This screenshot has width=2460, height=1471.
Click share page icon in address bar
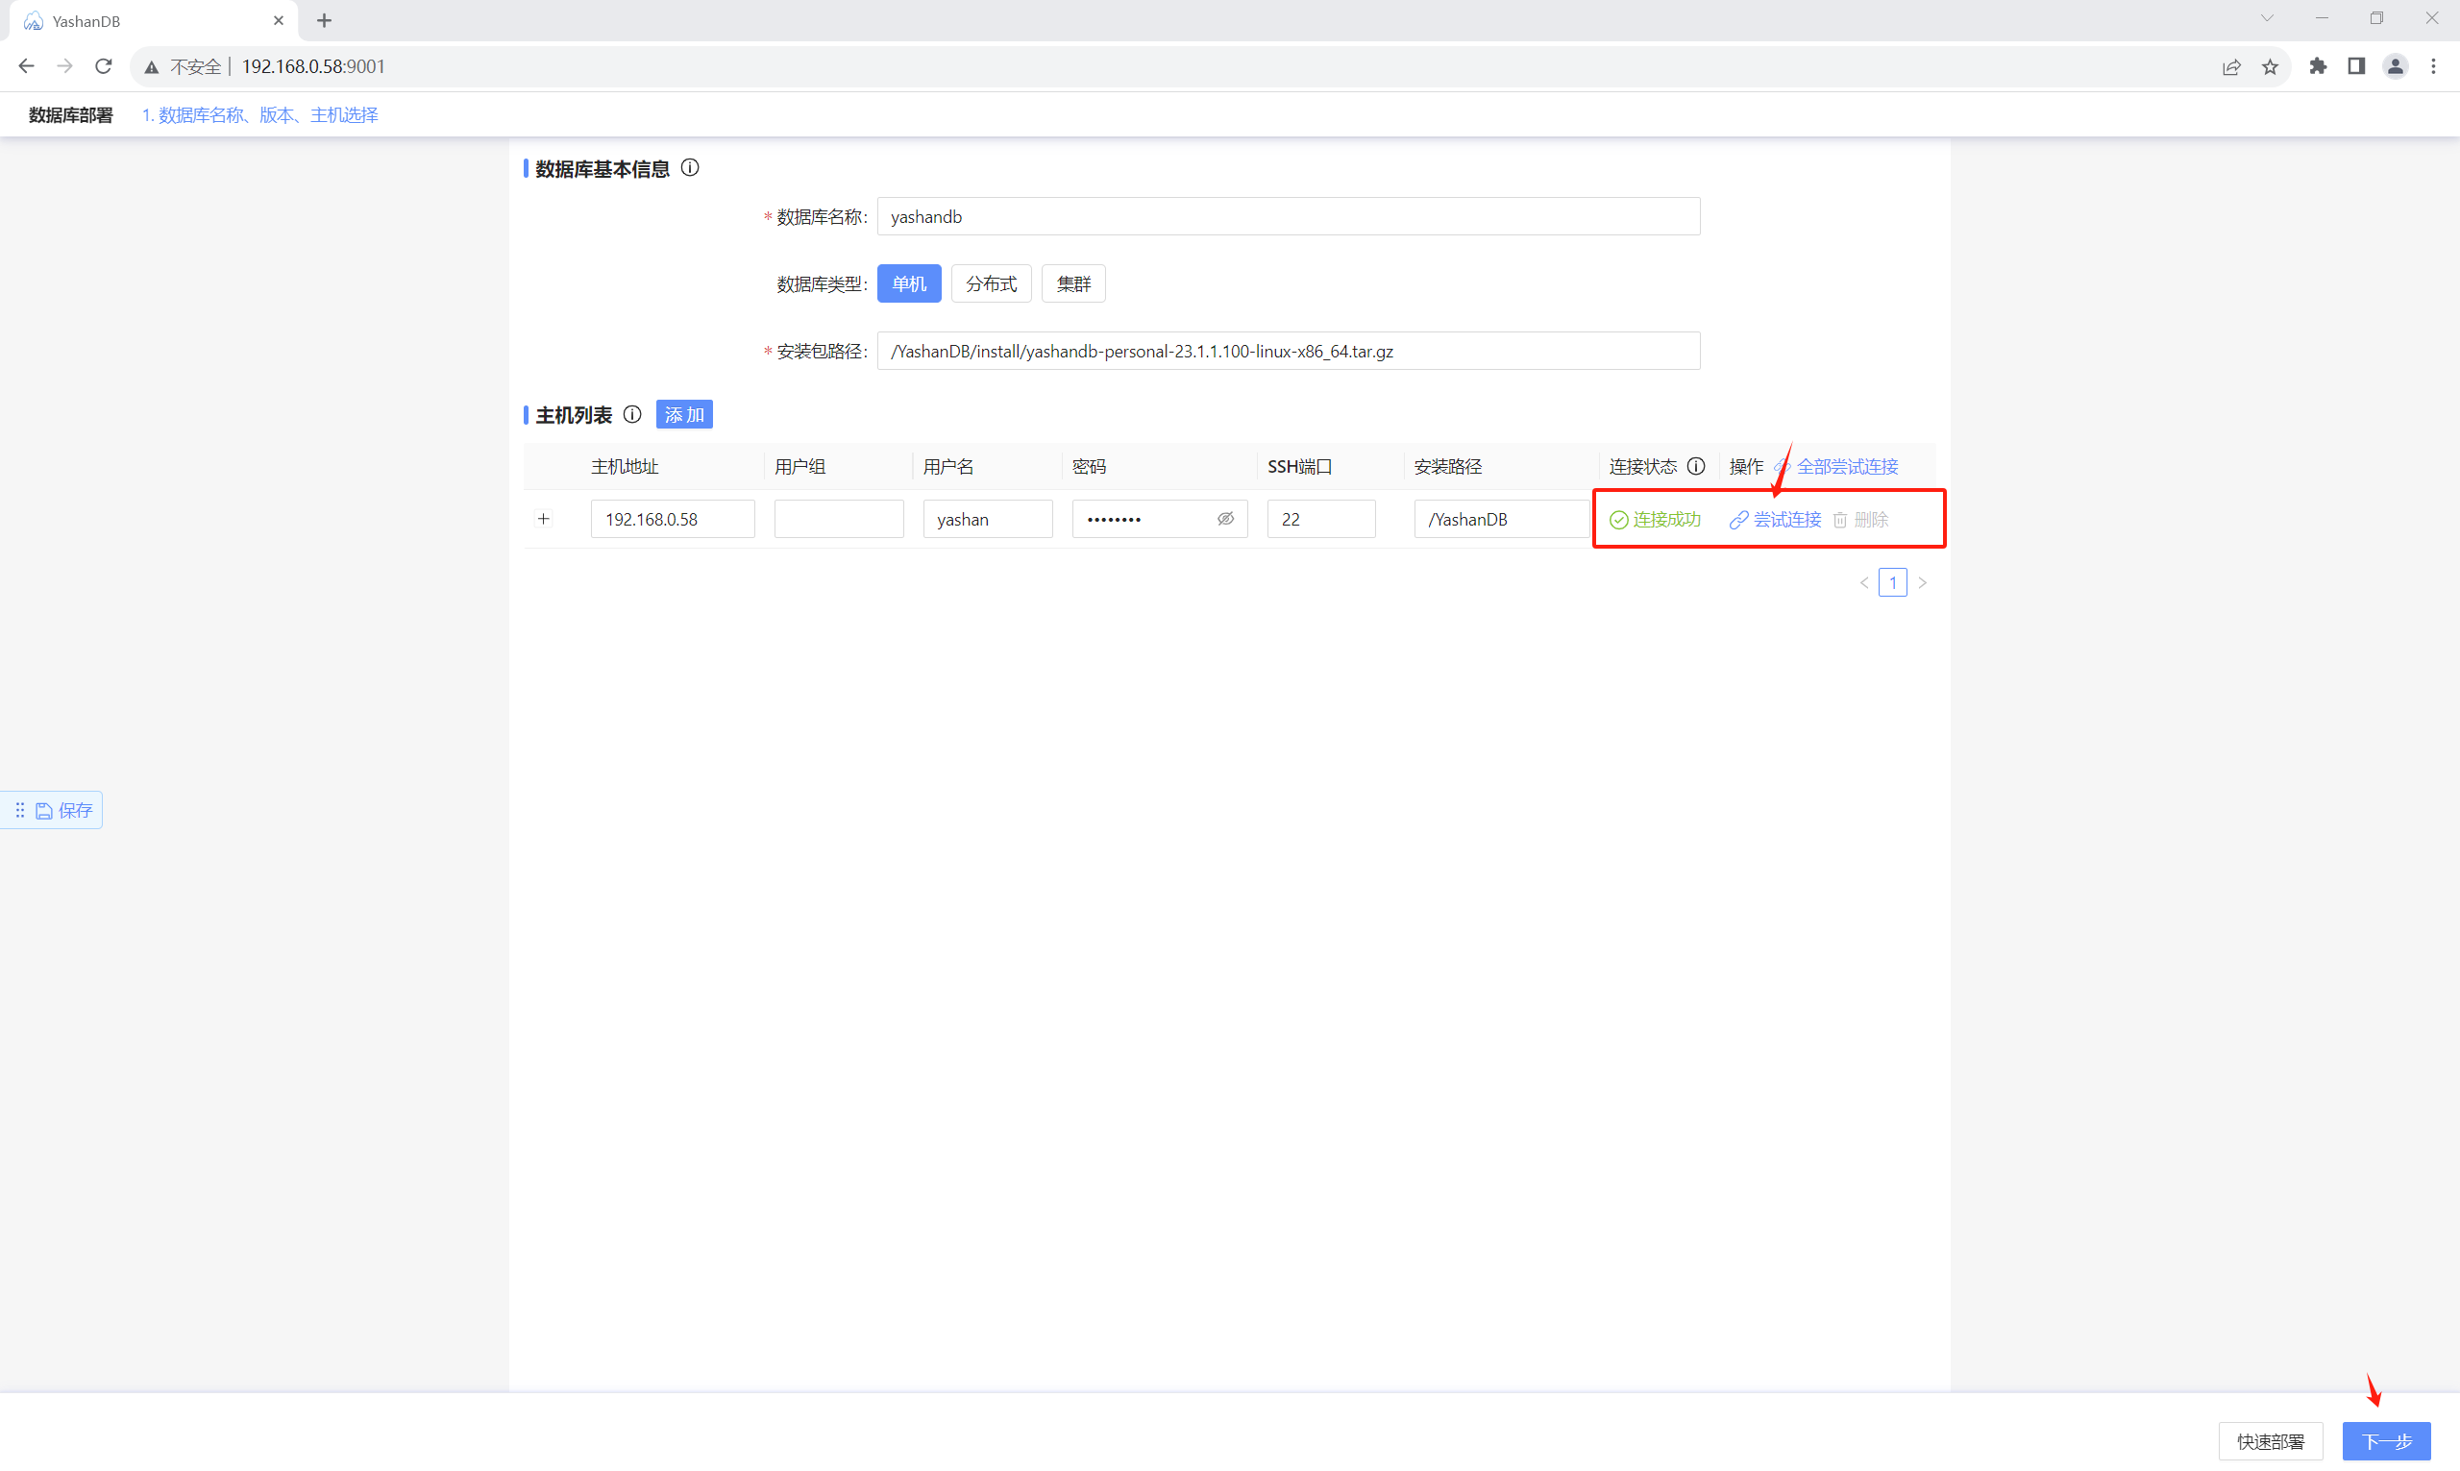pos(2231,66)
